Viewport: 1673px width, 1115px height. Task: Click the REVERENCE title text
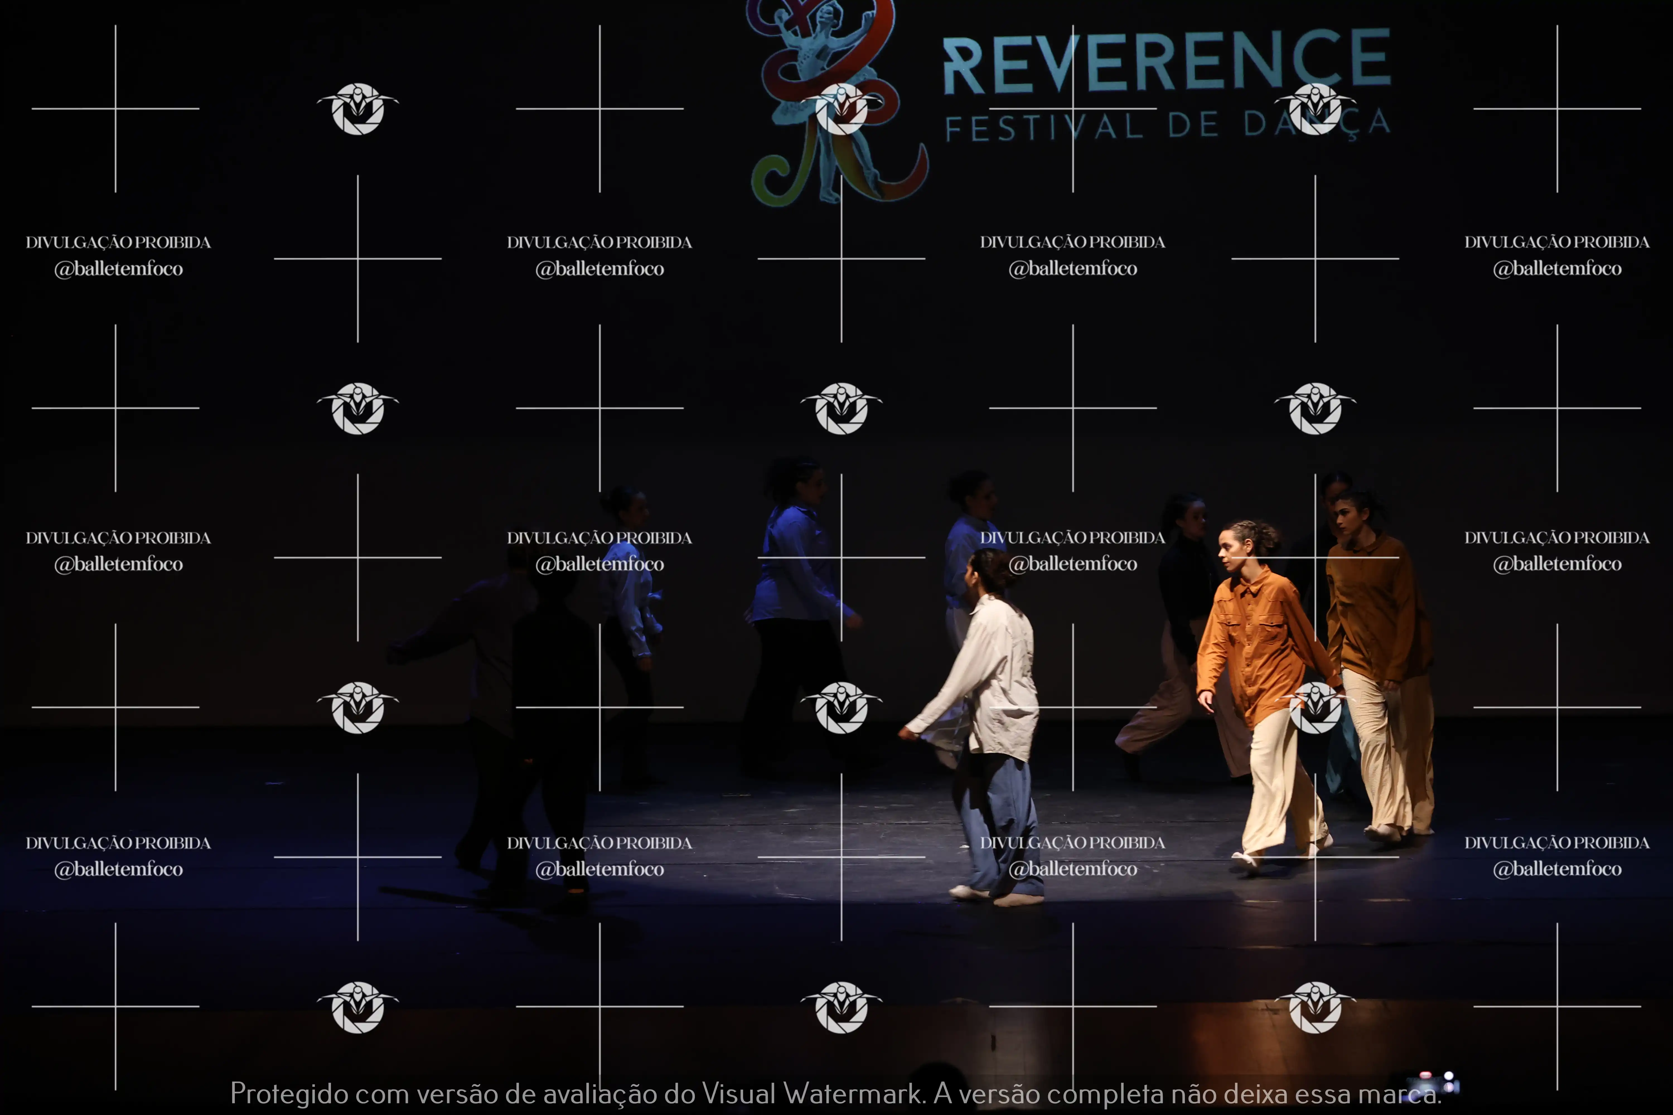pos(1167,62)
